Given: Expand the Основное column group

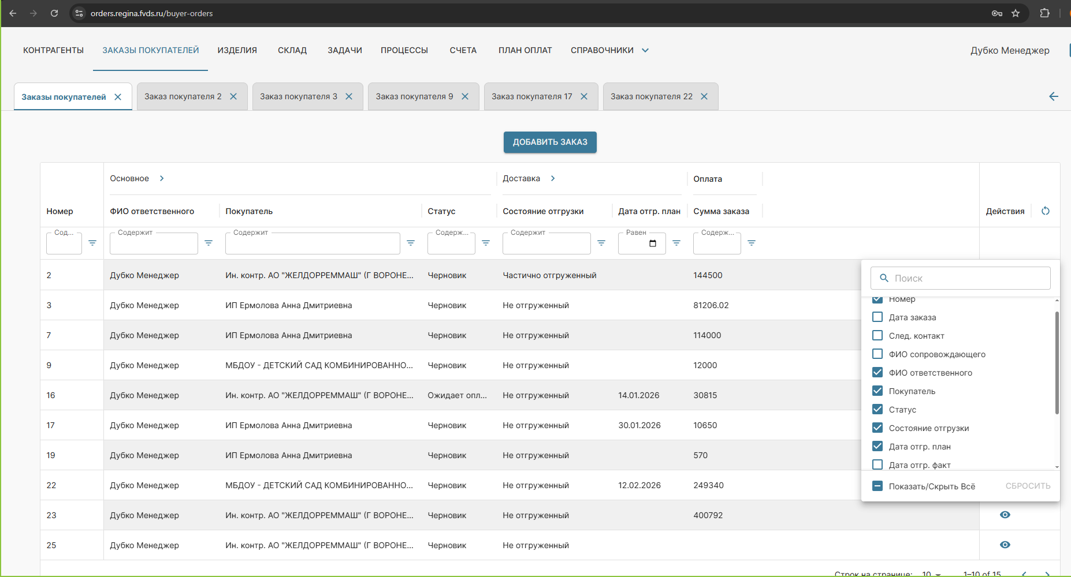Looking at the screenshot, I should click(162, 179).
